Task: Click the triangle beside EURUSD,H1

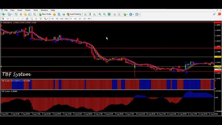Action: tap(2, 23)
